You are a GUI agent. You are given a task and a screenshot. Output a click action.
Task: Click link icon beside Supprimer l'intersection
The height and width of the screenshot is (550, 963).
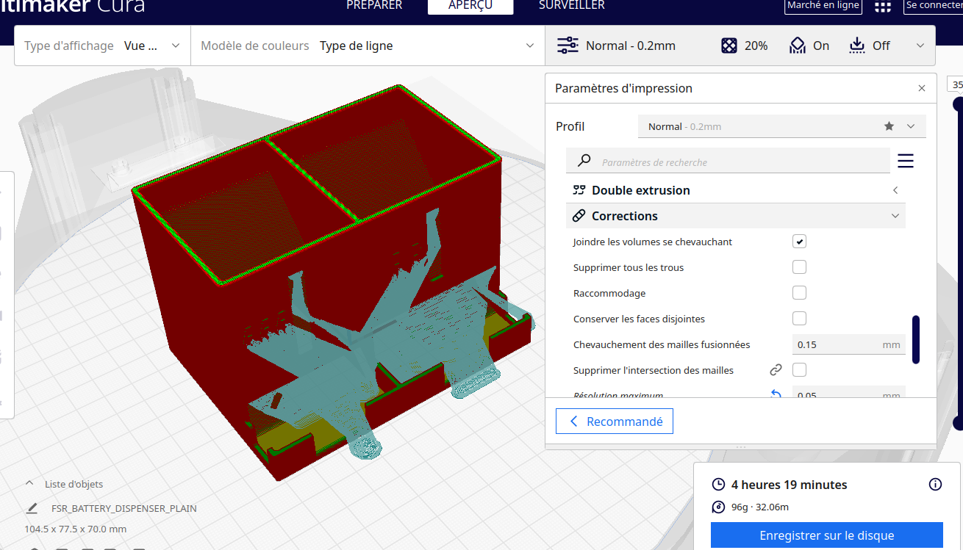[776, 370]
